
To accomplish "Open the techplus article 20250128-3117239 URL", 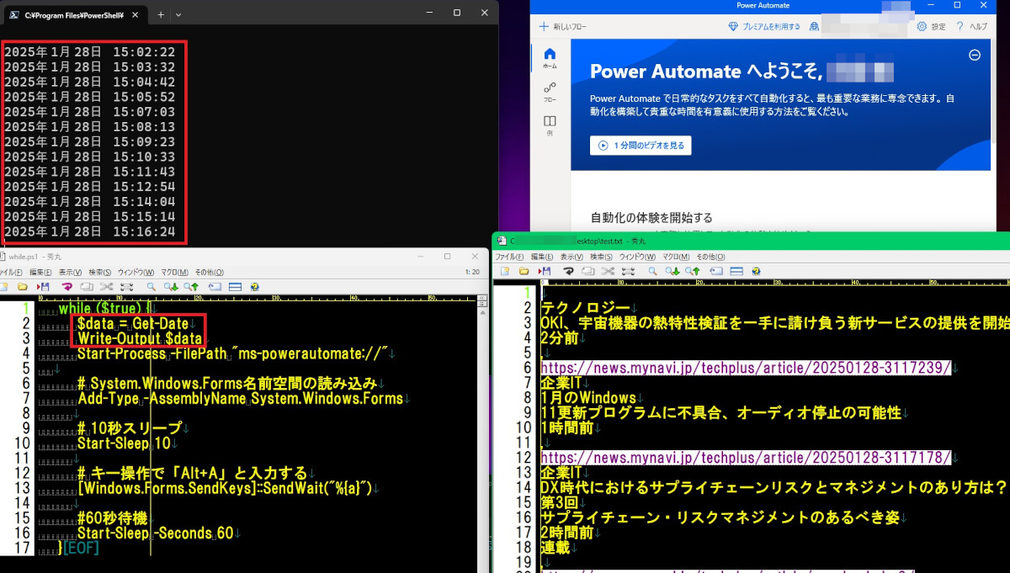I will pos(746,368).
